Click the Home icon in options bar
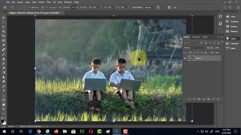The width and height of the screenshot is (241, 135). point(5,7)
